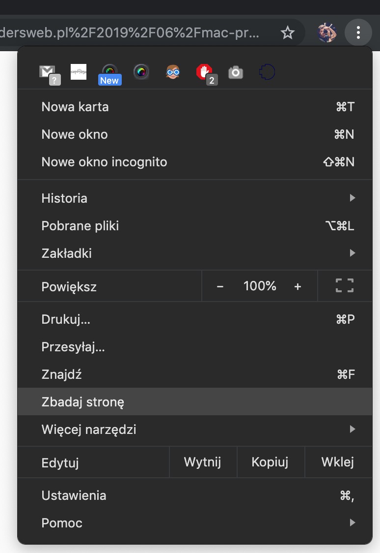Click the three-dot Chrome menu button
The image size is (380, 553).
358,32
